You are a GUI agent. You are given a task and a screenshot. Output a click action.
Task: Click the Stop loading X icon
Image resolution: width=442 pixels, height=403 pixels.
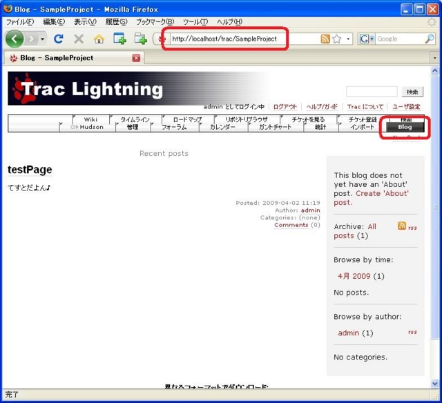[79, 39]
